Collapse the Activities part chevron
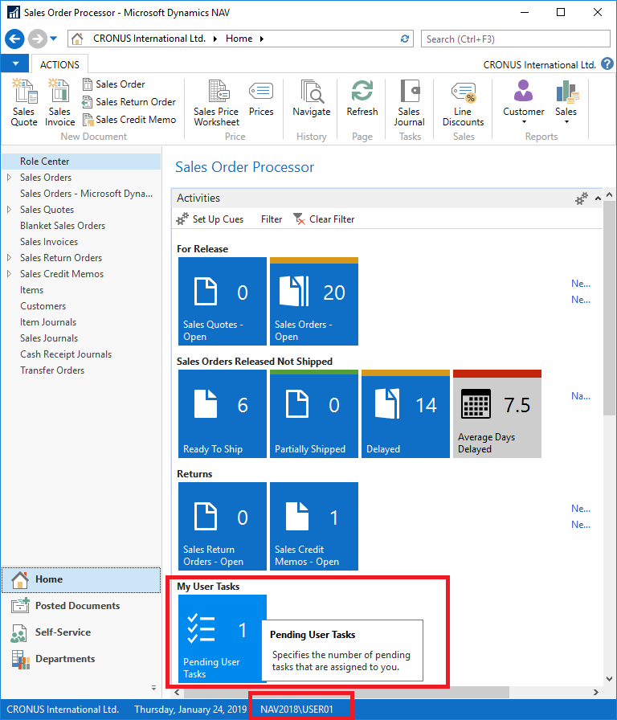The height and width of the screenshot is (720, 617). [598, 198]
